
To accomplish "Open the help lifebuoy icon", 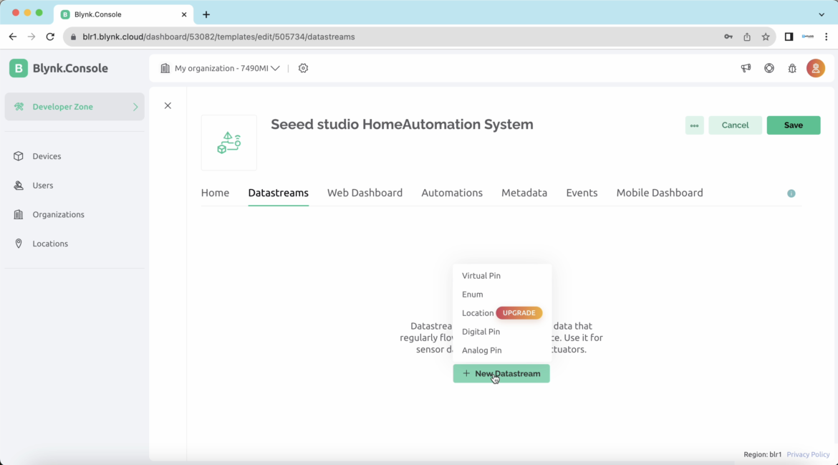I will coord(769,67).
